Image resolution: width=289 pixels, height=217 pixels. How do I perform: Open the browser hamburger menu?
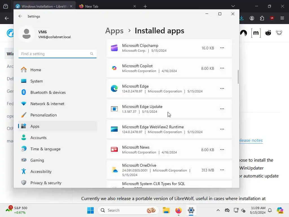point(282,18)
